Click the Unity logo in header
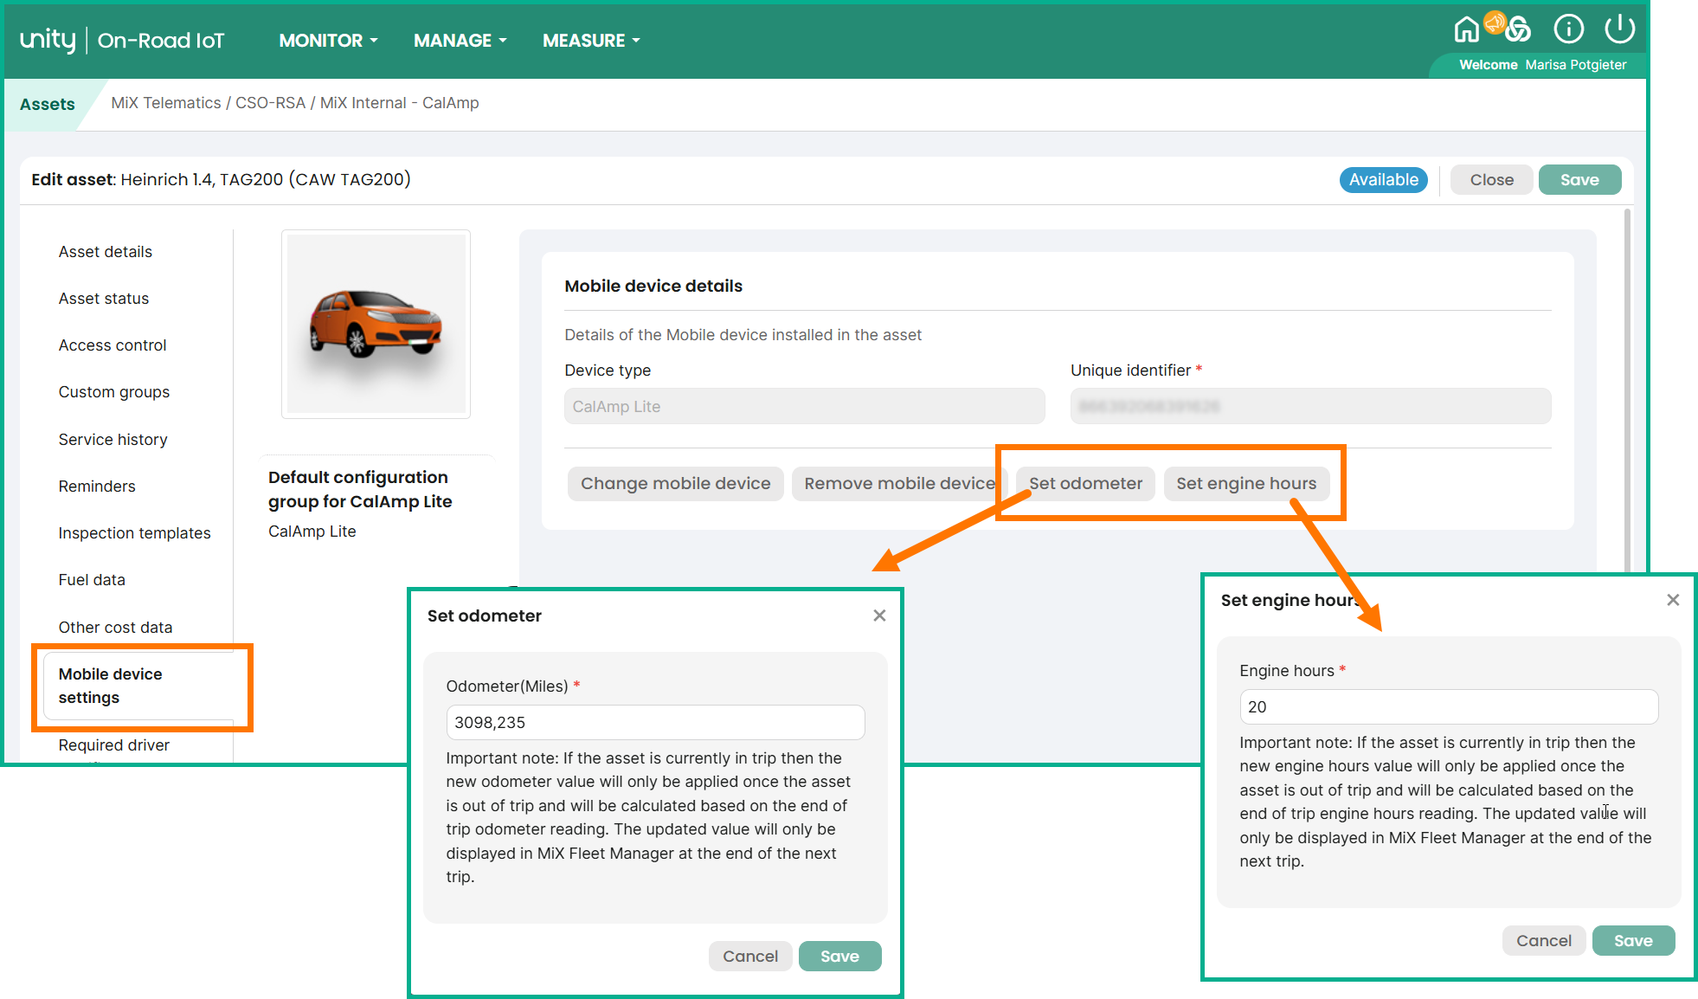1698x999 pixels. [x=48, y=40]
